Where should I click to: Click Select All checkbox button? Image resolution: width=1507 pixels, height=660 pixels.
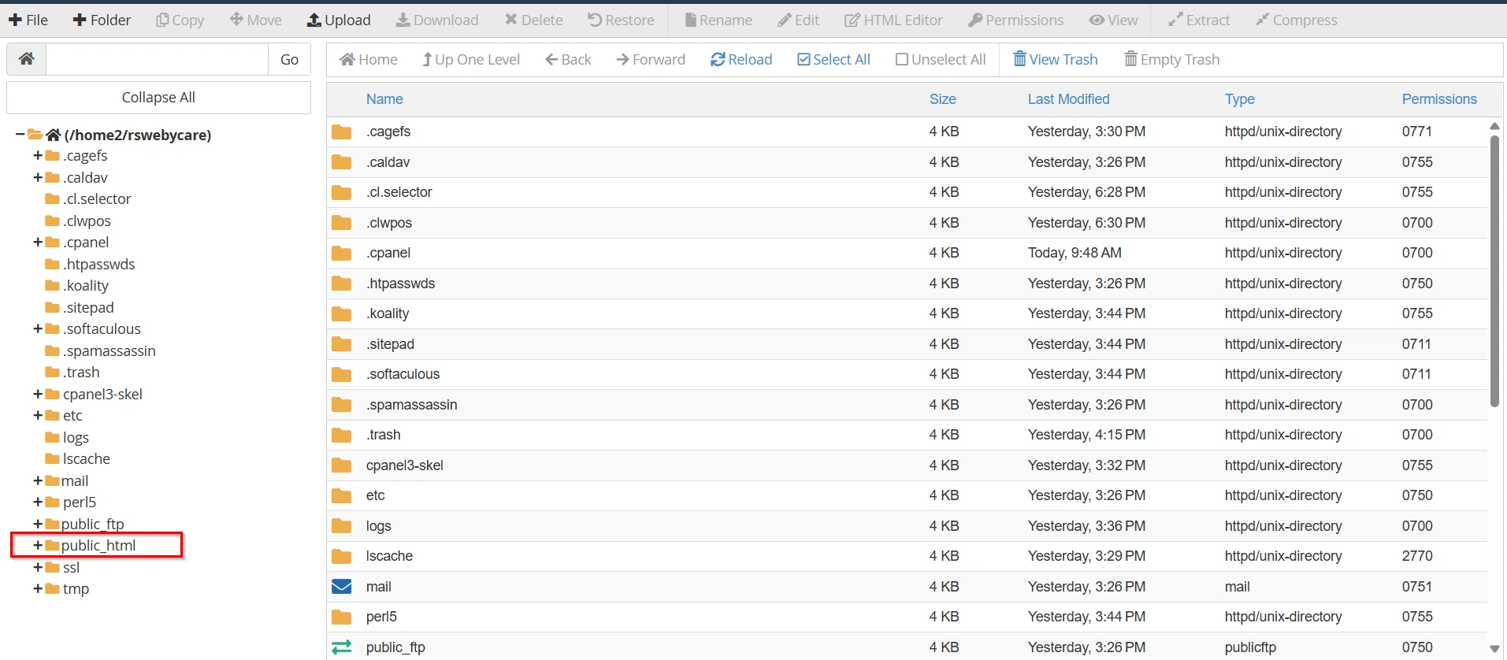point(833,59)
